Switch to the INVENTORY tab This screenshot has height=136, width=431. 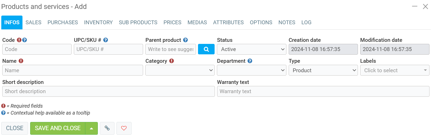pyautogui.click(x=98, y=22)
